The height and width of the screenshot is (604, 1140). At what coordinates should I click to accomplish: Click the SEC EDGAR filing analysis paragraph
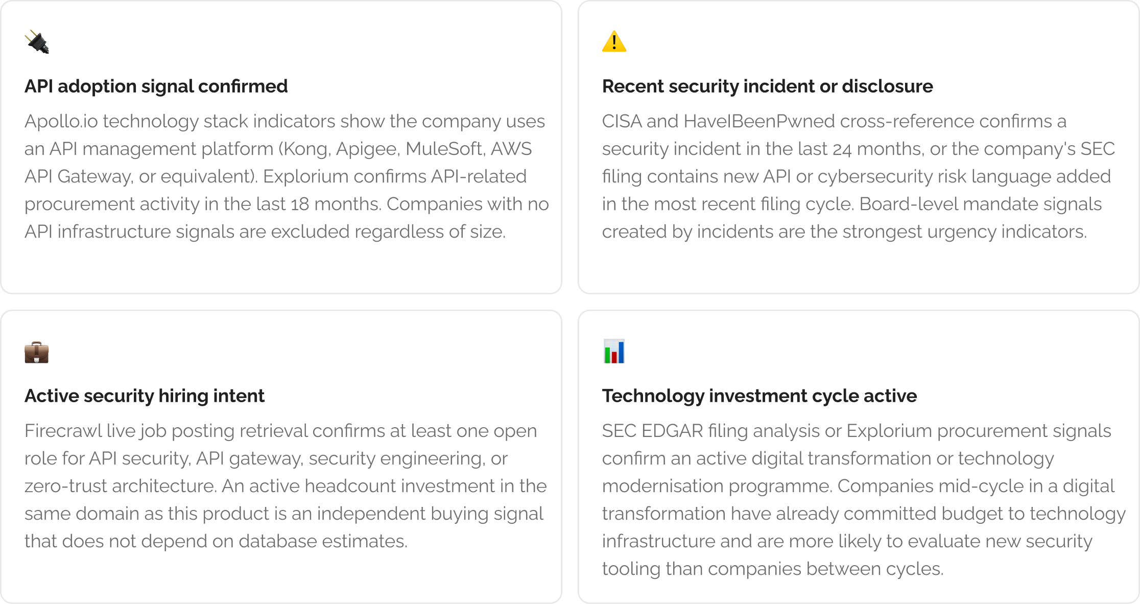click(864, 500)
